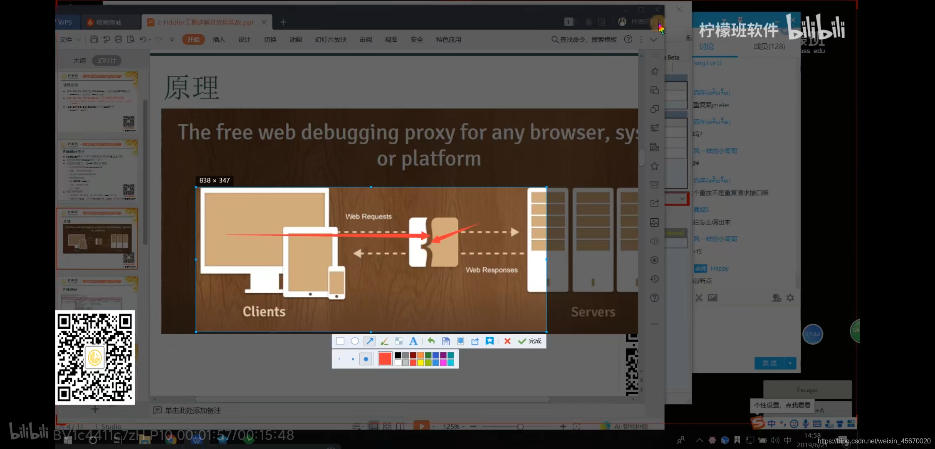The image size is (935, 449).
Task: Open the 特色应用 ribbon tab
Action: (x=448, y=39)
